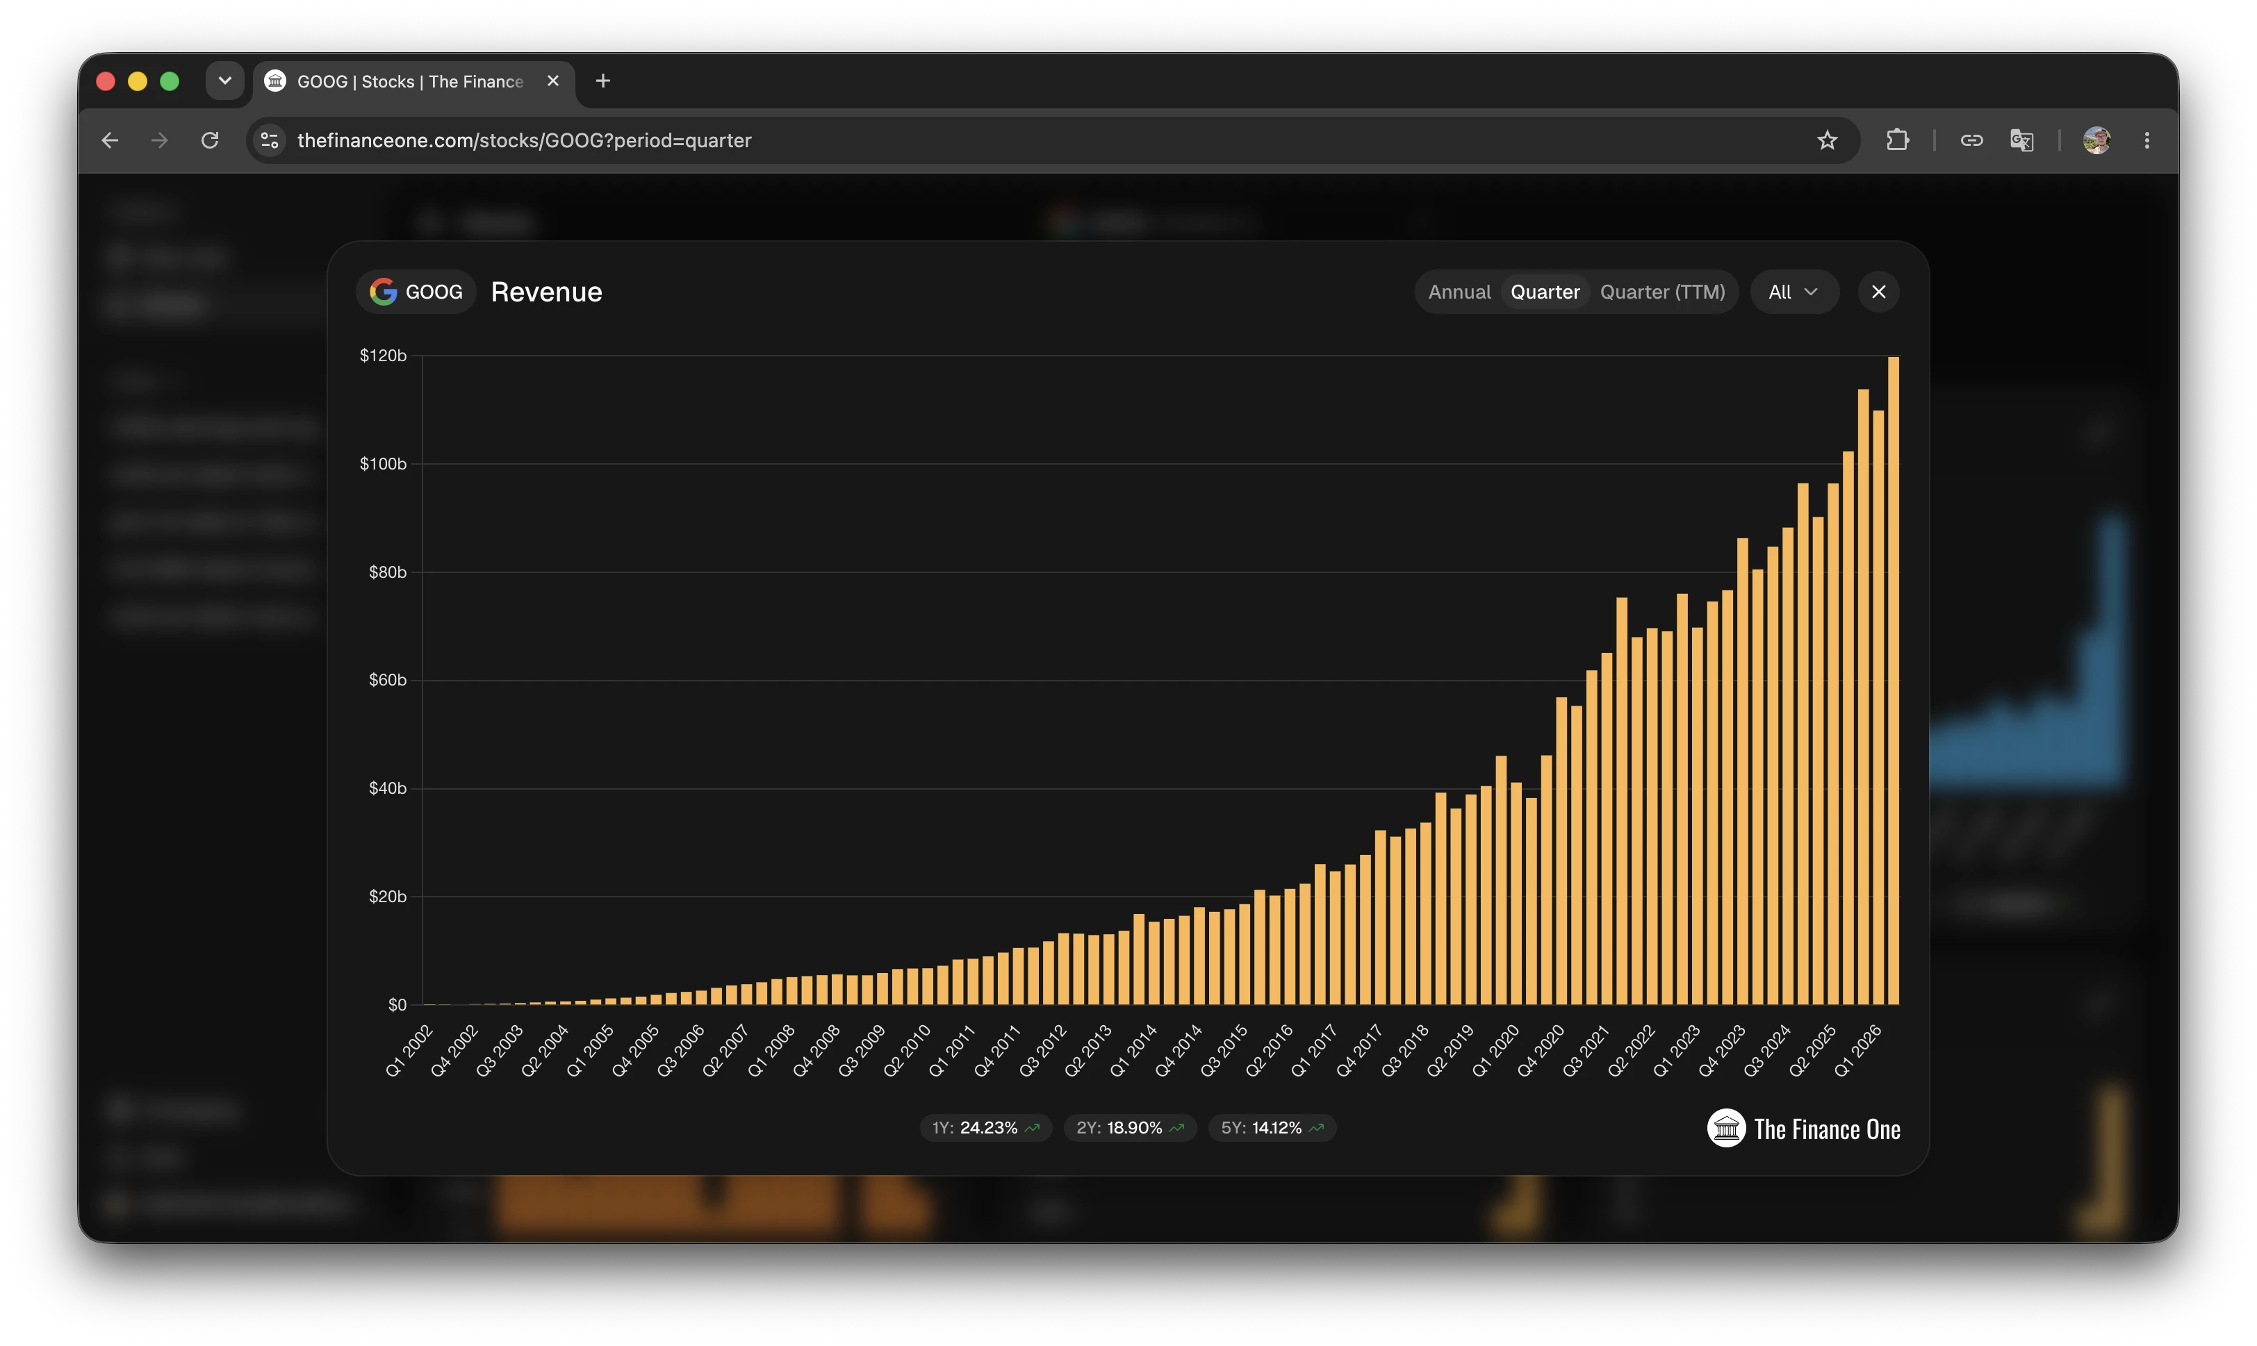Open the Chrome three-dot menu
The width and height of the screenshot is (2257, 1346).
(x=2147, y=140)
